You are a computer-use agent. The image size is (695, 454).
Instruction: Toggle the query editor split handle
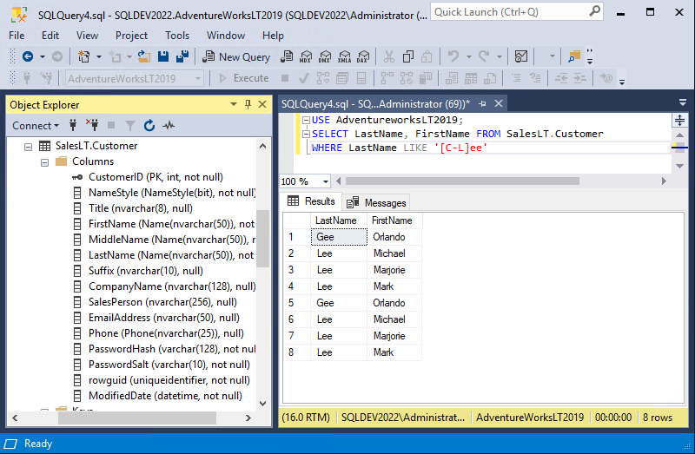679,120
